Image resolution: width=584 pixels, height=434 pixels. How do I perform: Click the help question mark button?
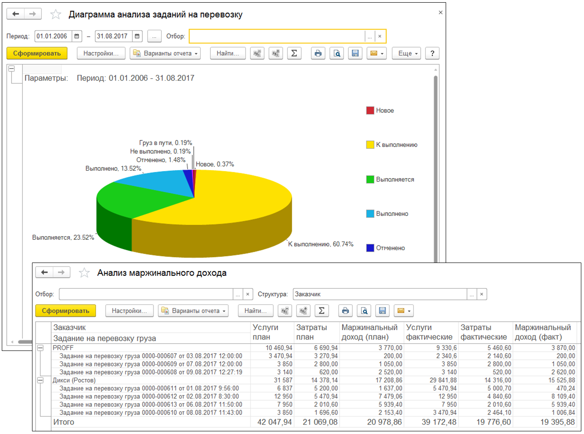point(432,53)
